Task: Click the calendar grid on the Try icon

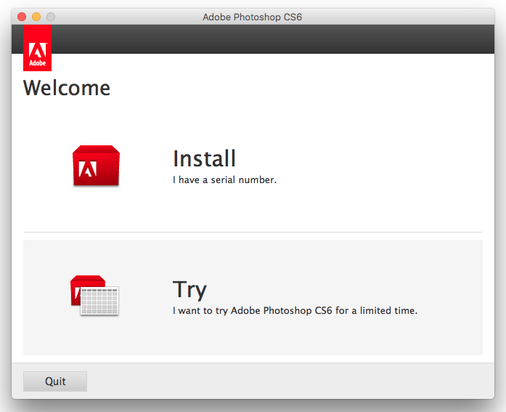Action: click(100, 301)
